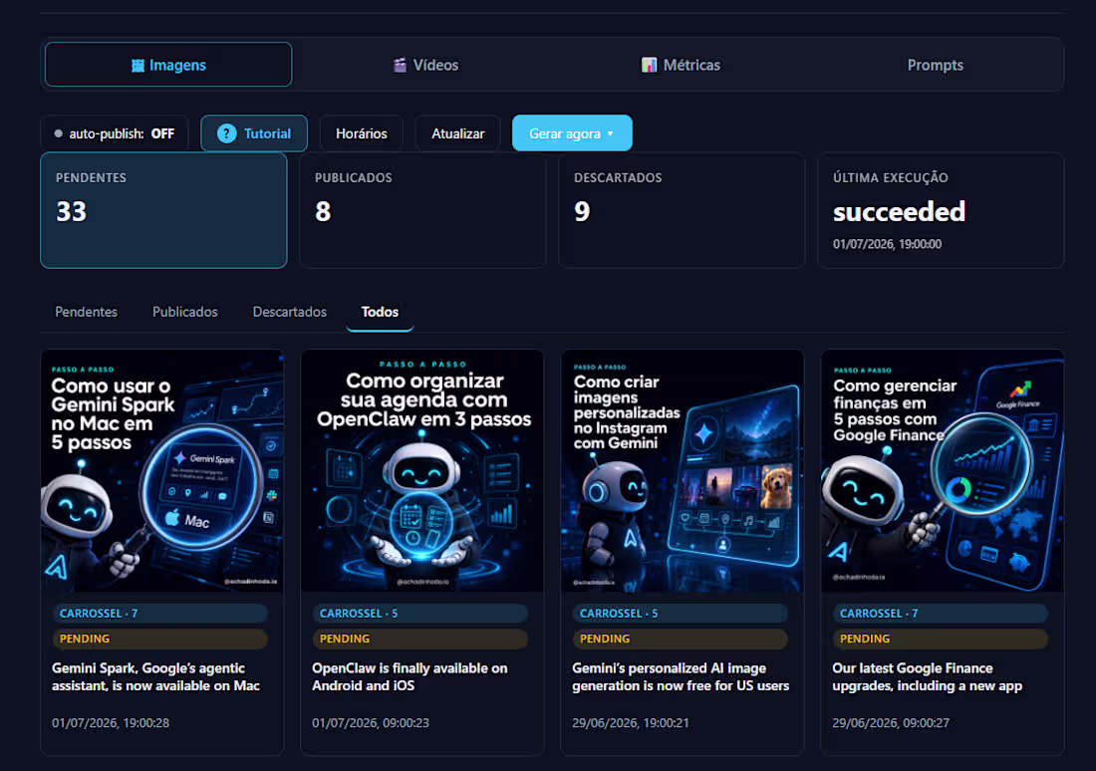Select the Publicados stat card
The width and height of the screenshot is (1096, 771).
(x=422, y=210)
